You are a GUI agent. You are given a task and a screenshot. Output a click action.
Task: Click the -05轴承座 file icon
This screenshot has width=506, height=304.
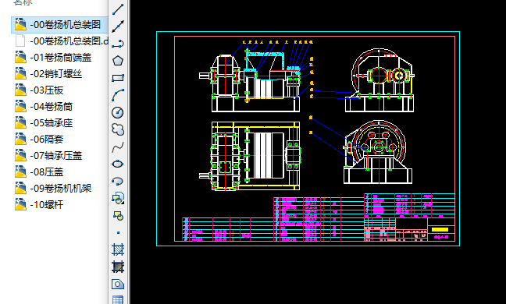(x=20, y=123)
